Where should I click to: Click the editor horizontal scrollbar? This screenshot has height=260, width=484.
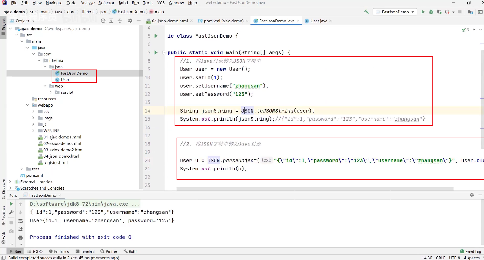pos(315,189)
